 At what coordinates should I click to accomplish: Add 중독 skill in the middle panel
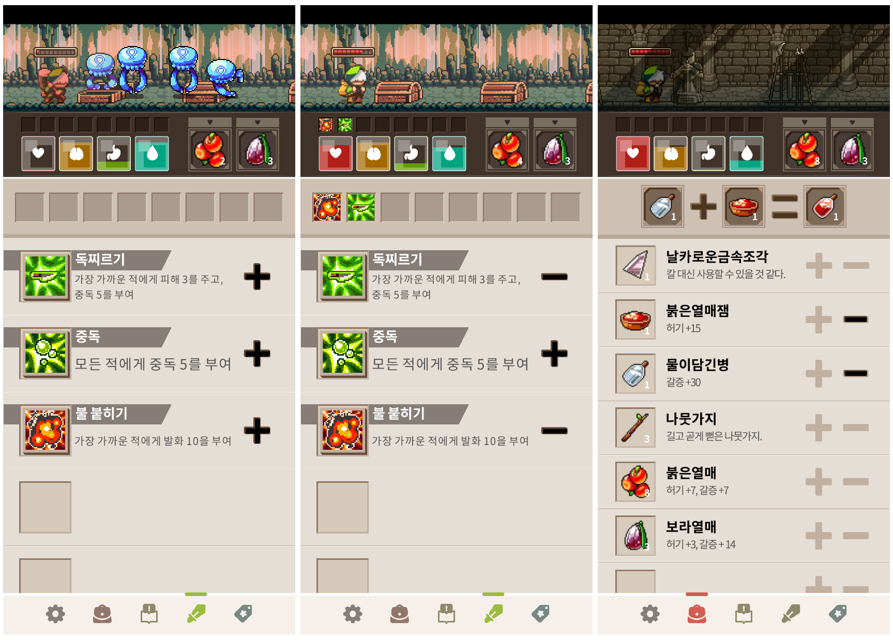pyautogui.click(x=554, y=354)
